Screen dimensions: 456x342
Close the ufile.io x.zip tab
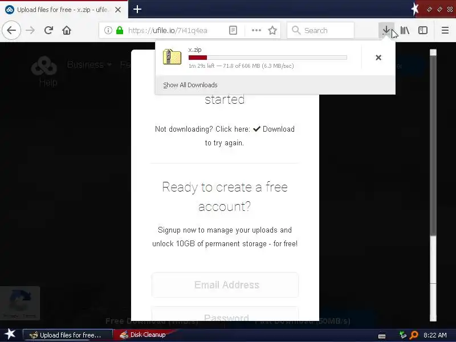point(118,10)
